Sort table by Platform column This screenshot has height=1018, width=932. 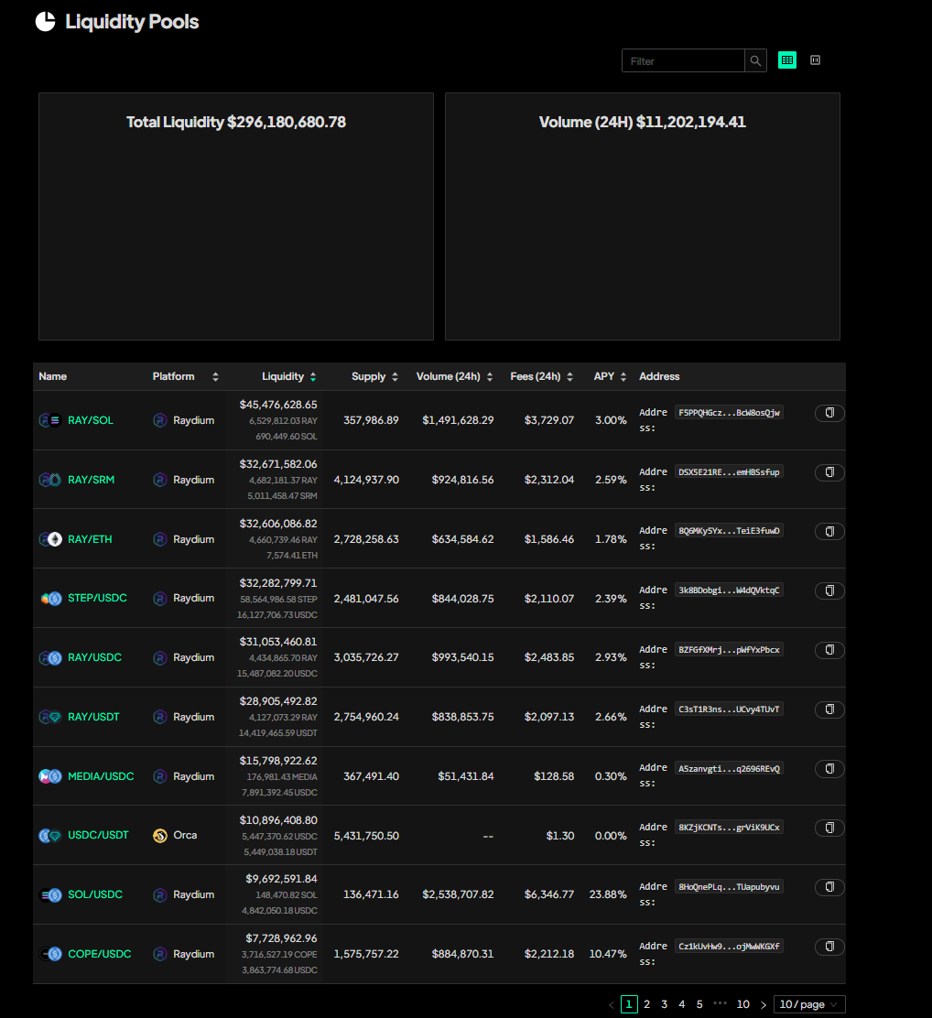tap(216, 376)
